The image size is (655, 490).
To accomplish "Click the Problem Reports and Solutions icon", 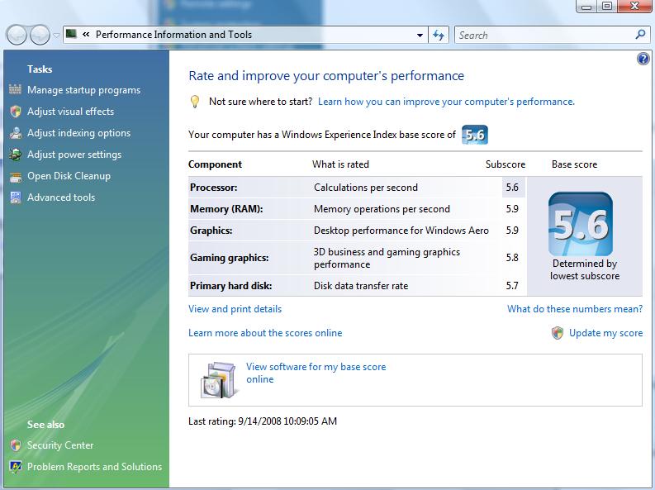I will (16, 467).
